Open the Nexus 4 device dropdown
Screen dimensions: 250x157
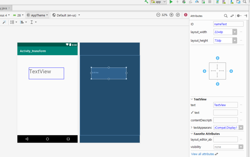(5, 15)
